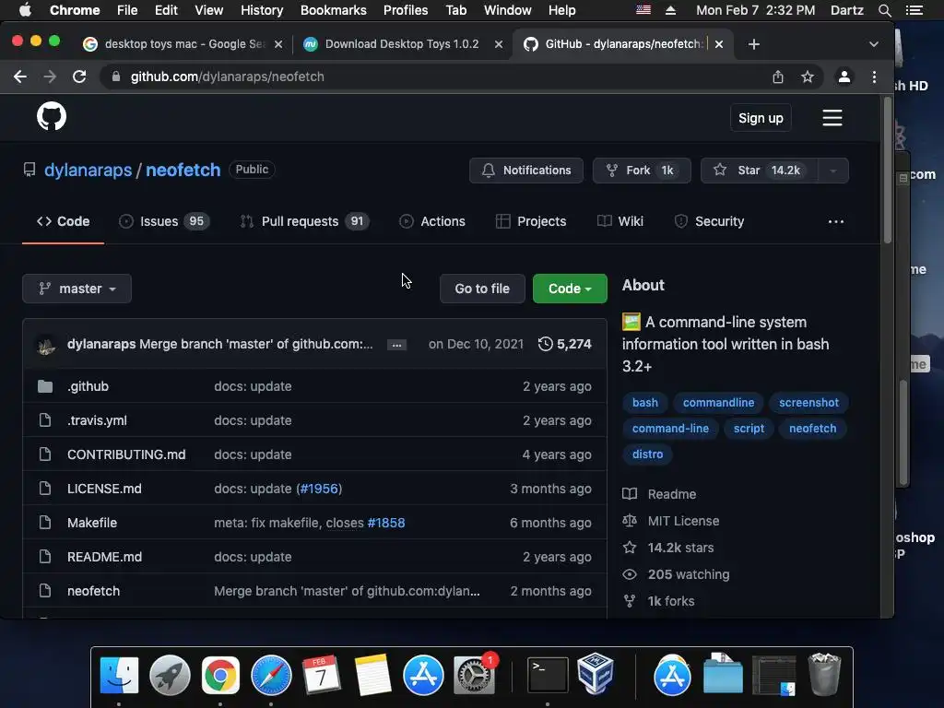The width and height of the screenshot is (944, 708).
Task: Open the dylanaraps owner link
Action: 88,170
